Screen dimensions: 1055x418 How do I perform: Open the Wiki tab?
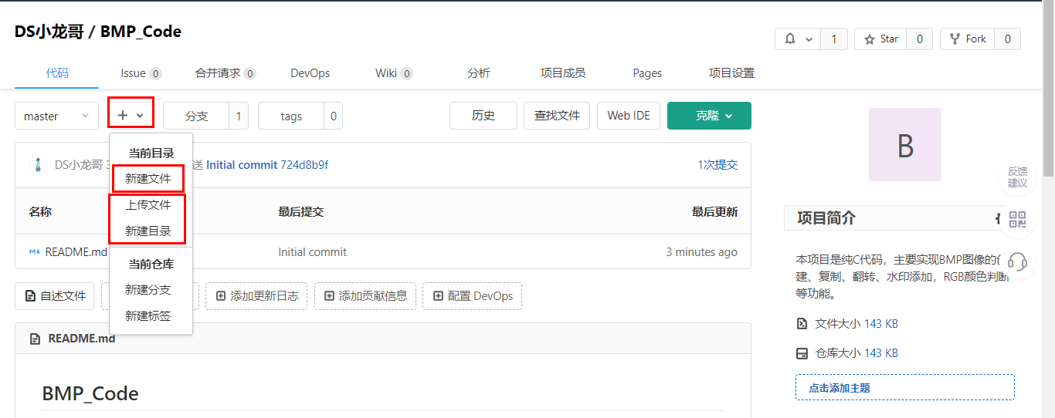coord(394,73)
